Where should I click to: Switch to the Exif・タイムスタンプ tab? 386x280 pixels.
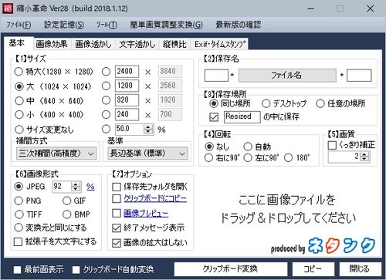point(220,44)
